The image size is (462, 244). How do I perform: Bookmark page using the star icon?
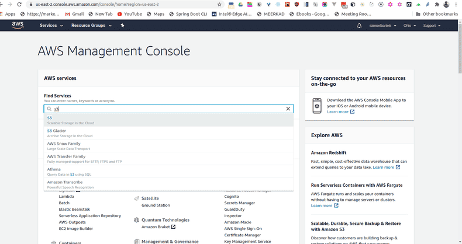(x=219, y=5)
